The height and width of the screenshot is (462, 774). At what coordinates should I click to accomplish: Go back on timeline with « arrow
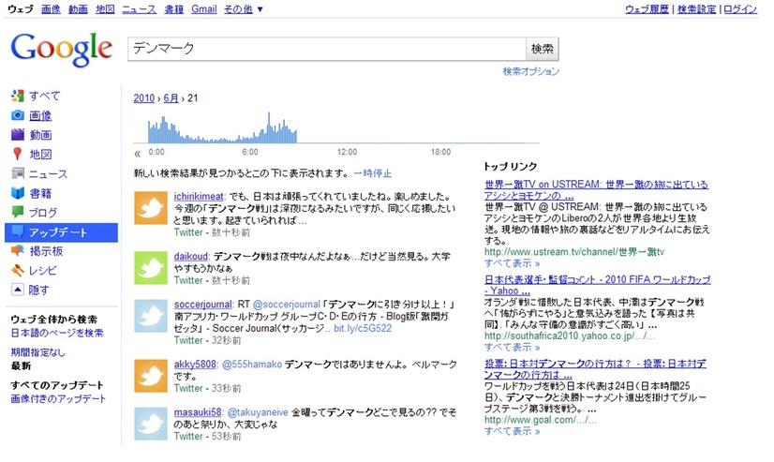(x=137, y=153)
